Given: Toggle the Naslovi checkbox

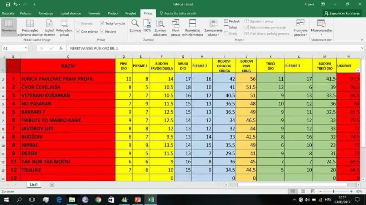Looking at the screenshot, I should (x=102, y=32).
